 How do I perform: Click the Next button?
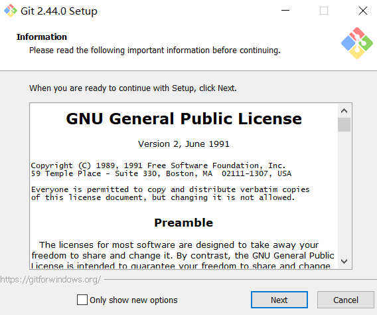[279, 300]
